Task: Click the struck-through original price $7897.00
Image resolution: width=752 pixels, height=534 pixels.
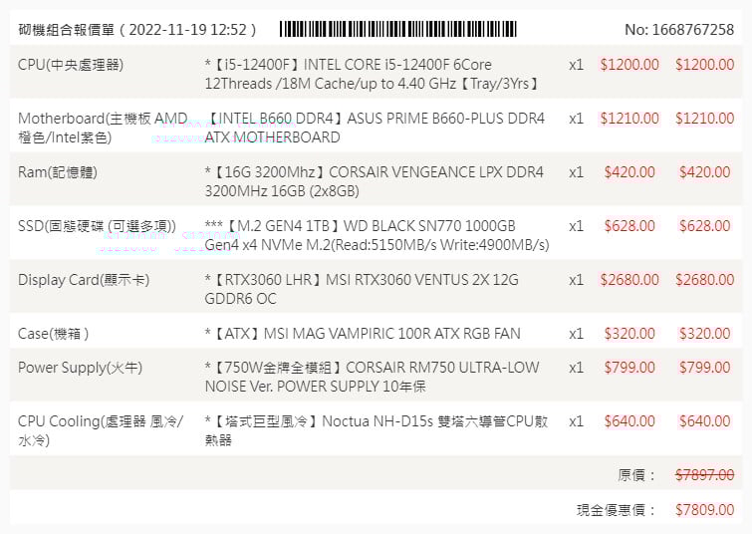Action: (704, 475)
